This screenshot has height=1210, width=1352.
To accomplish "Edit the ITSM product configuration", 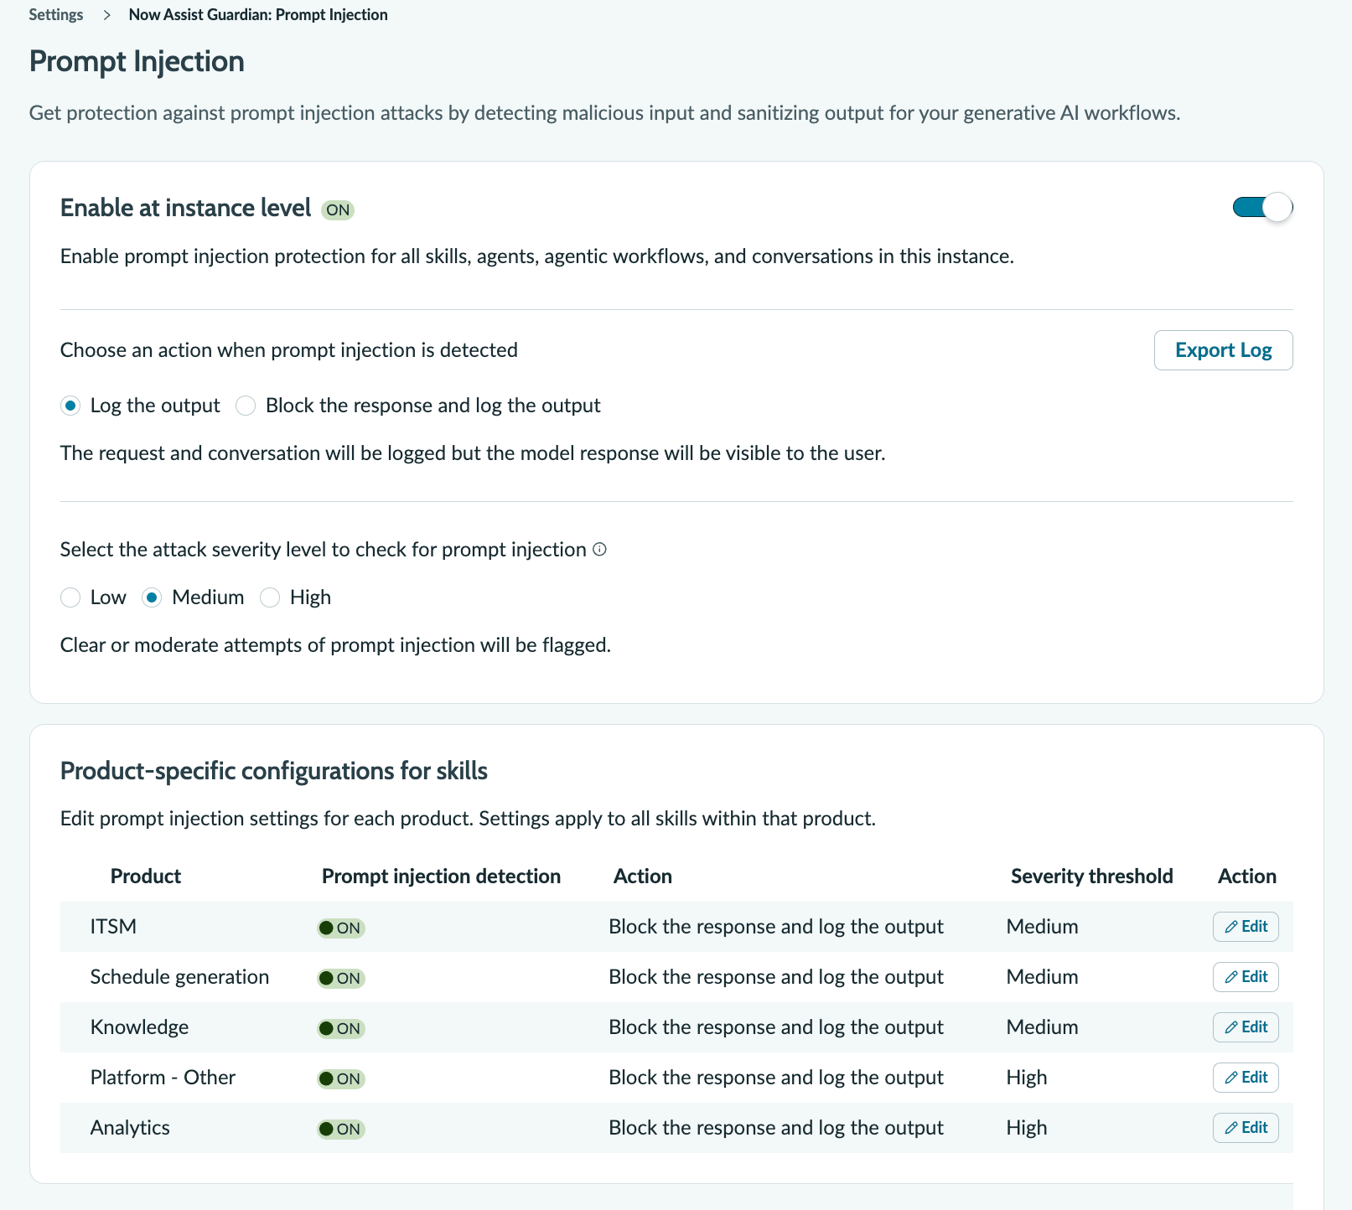I will [1246, 927].
